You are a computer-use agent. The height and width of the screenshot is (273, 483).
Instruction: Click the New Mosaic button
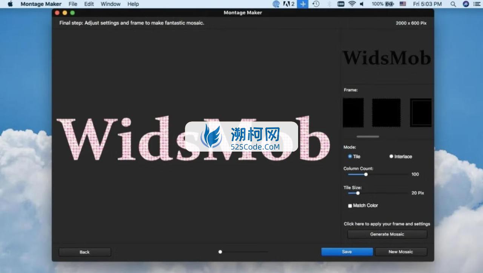(401, 252)
